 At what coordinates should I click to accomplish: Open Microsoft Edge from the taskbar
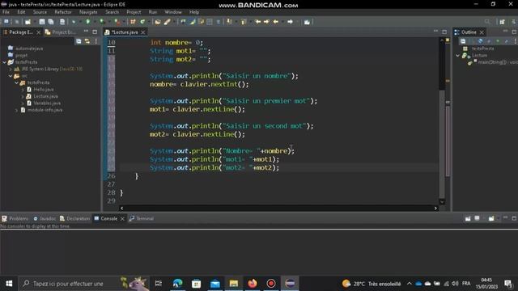click(x=178, y=284)
